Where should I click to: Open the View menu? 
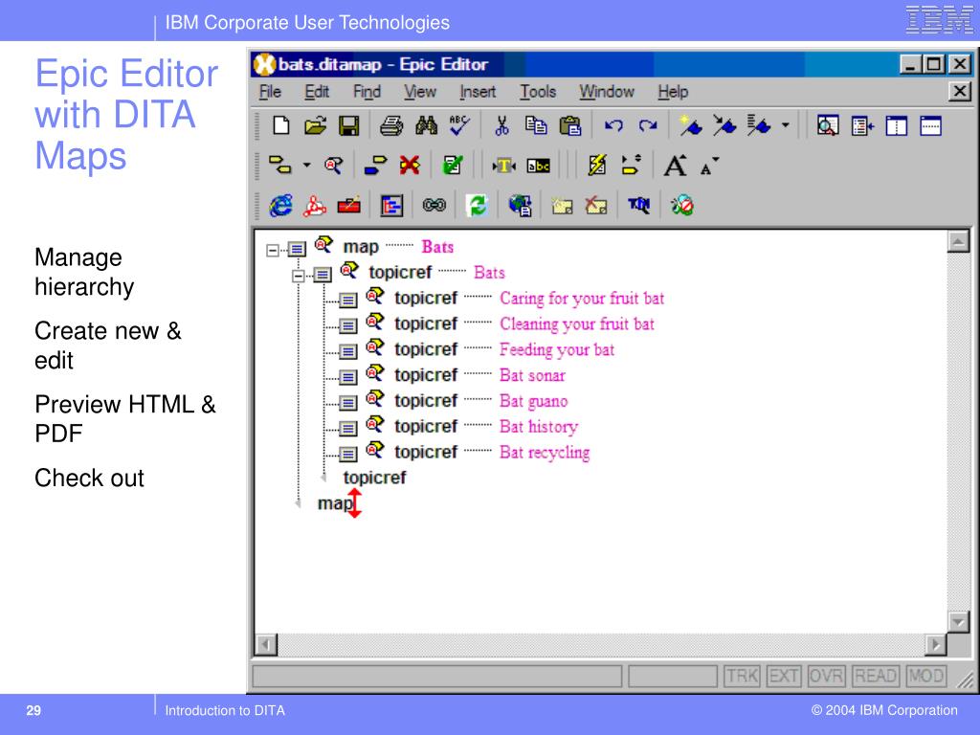(420, 92)
